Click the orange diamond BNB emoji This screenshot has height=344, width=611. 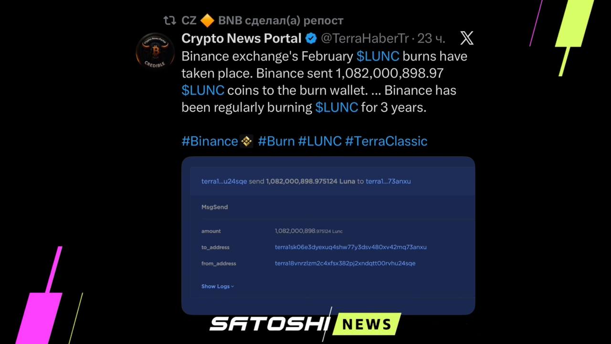[207, 21]
